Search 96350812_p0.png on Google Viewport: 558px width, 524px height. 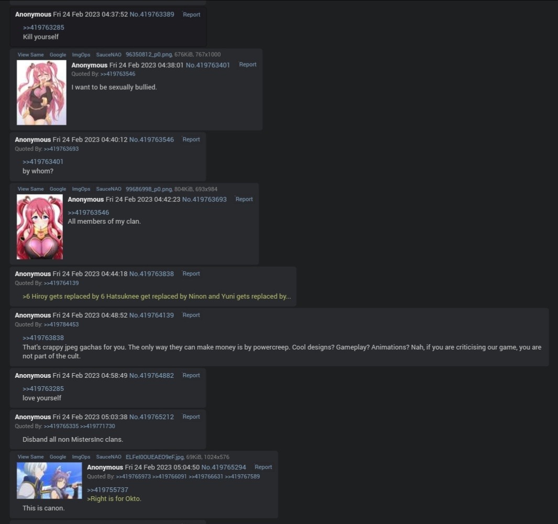58,55
